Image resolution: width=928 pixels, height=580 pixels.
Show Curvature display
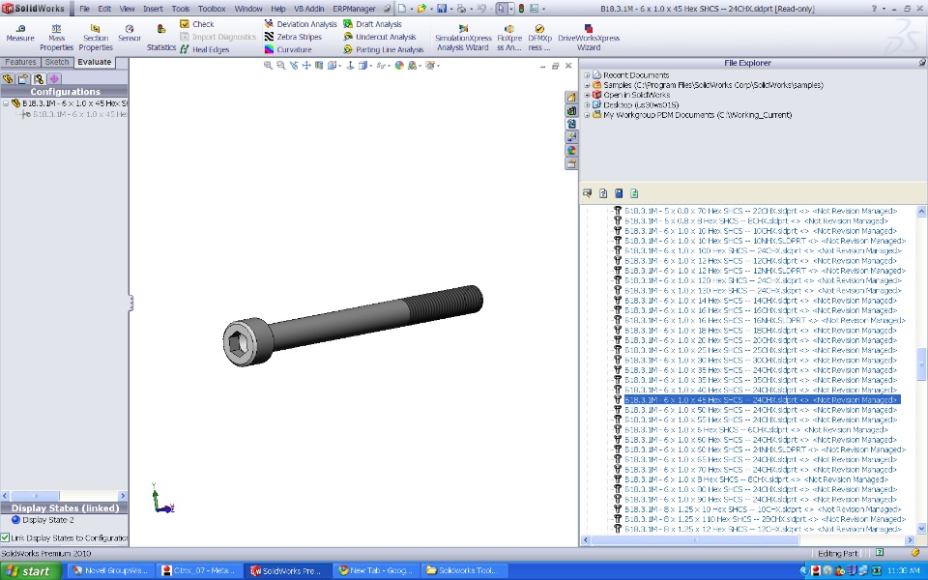[x=288, y=49]
